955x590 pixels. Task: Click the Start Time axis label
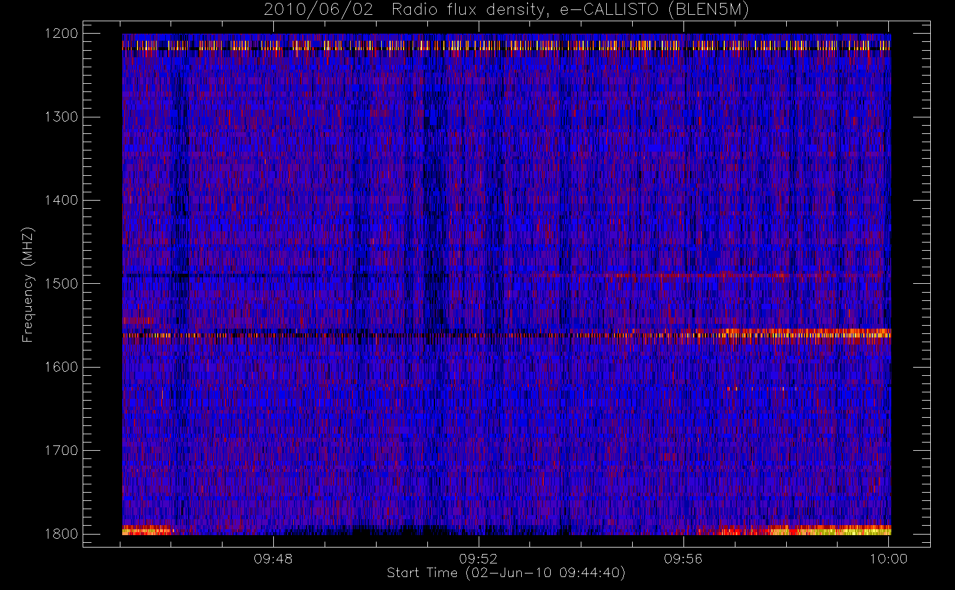point(506,573)
